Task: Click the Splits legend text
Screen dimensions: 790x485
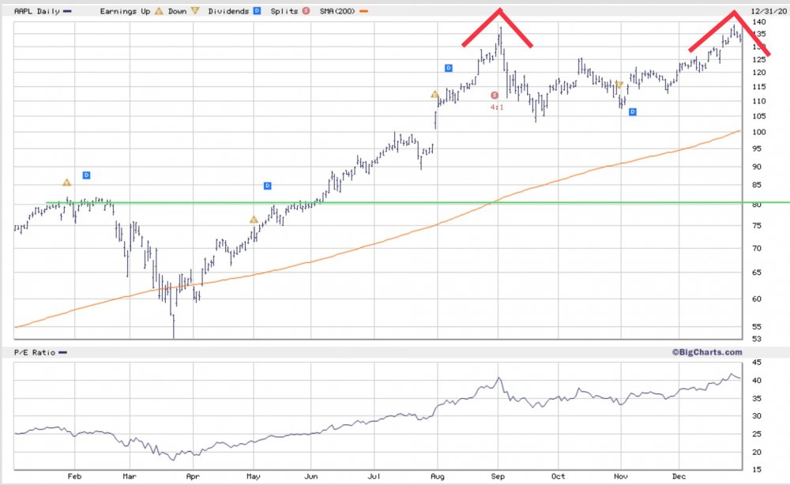Action: point(284,11)
